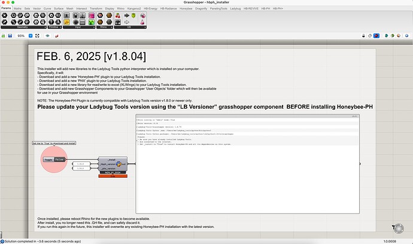This screenshot has height=244, width=413.
Task: Click the False value of the toggle
Action: click(x=59, y=160)
